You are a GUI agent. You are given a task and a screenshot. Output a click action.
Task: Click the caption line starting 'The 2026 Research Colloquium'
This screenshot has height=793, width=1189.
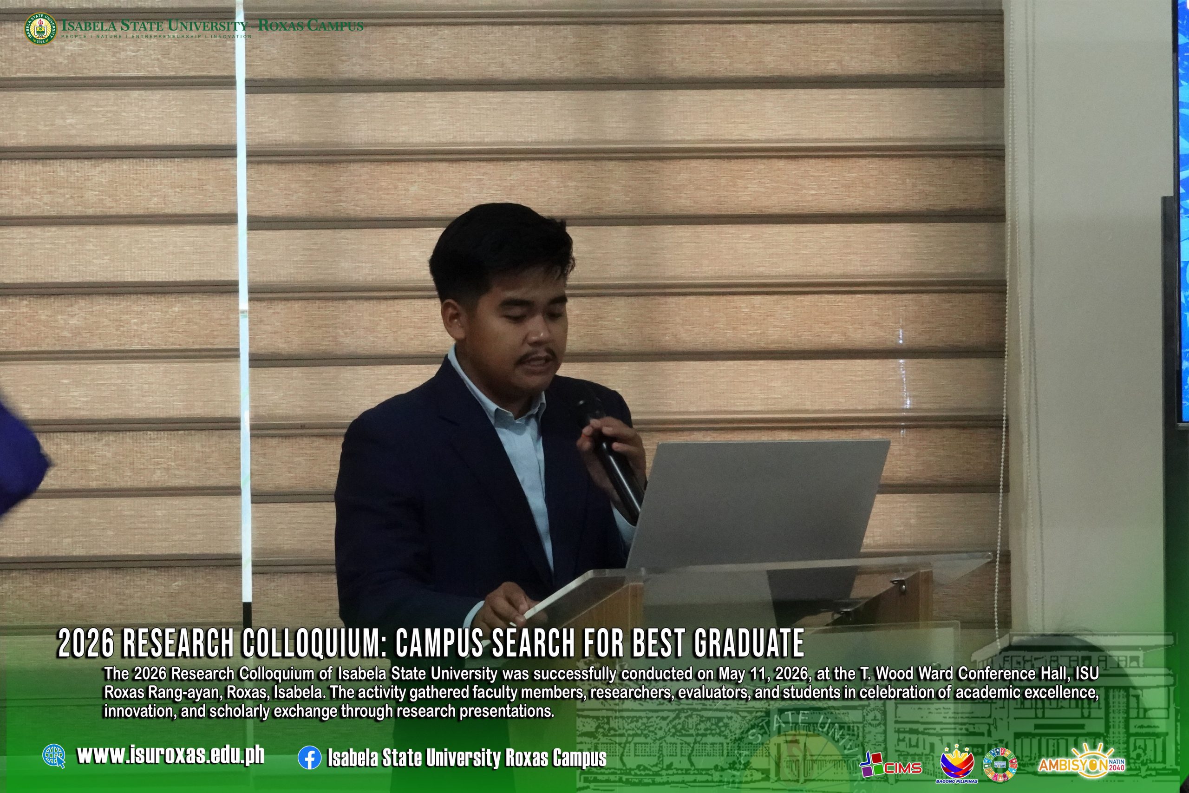[601, 674]
